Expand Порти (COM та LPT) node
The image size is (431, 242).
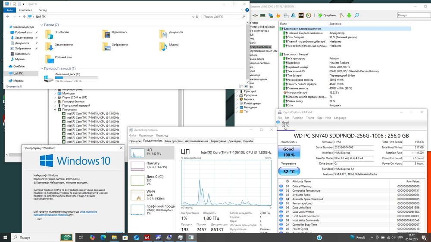pyautogui.click(x=55, y=98)
